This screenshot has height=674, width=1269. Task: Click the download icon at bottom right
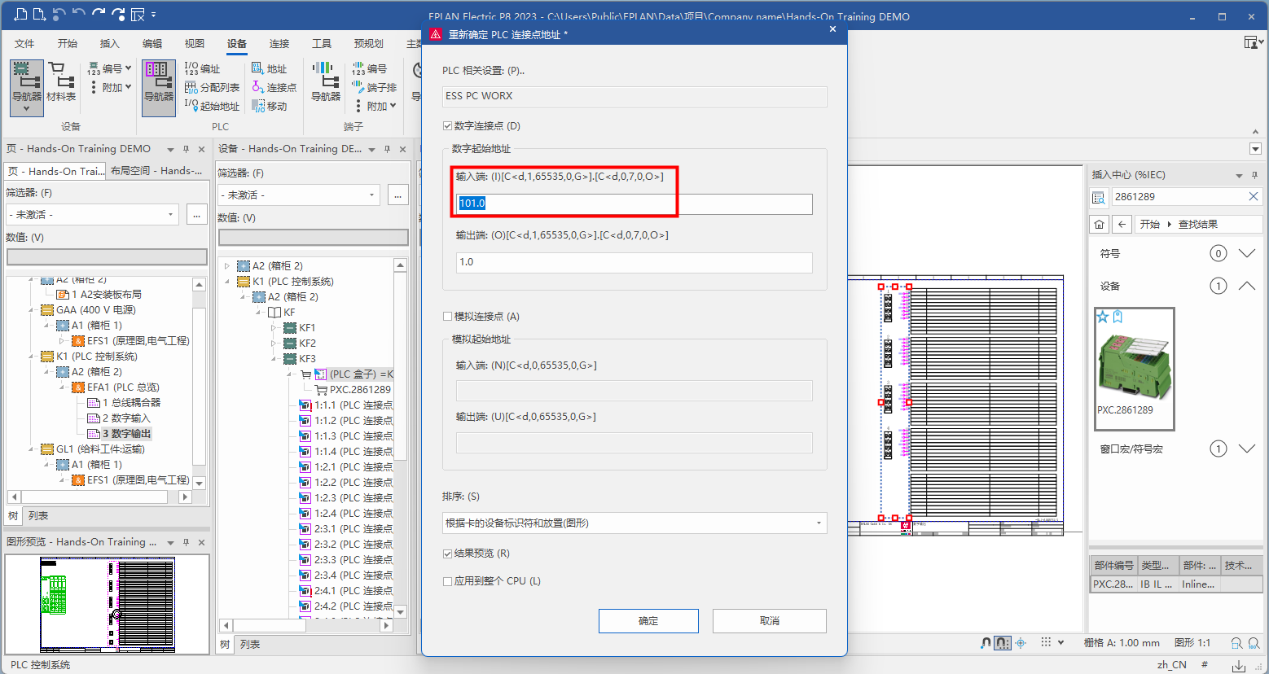click(x=1239, y=665)
